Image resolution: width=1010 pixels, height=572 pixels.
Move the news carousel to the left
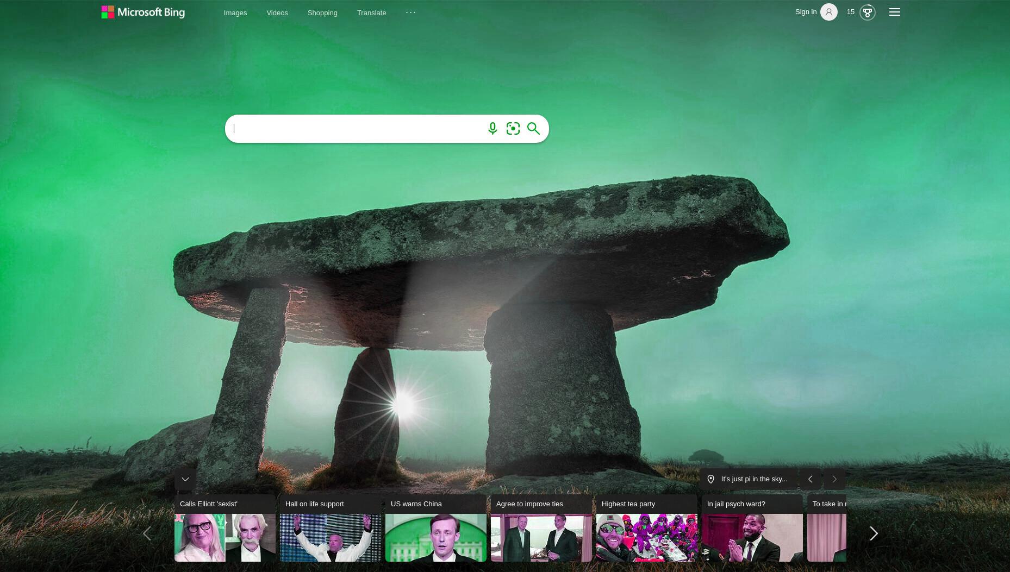pyautogui.click(x=147, y=533)
